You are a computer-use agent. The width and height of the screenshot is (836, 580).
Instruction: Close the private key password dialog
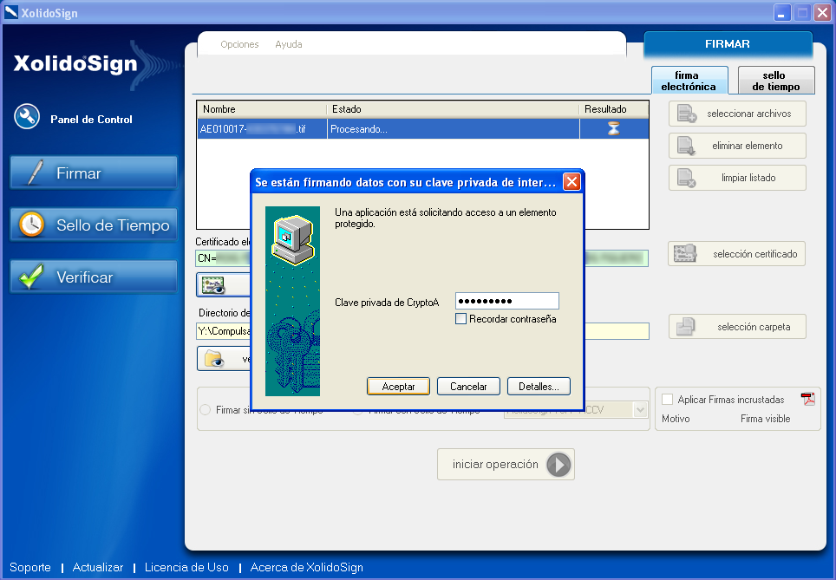(571, 182)
